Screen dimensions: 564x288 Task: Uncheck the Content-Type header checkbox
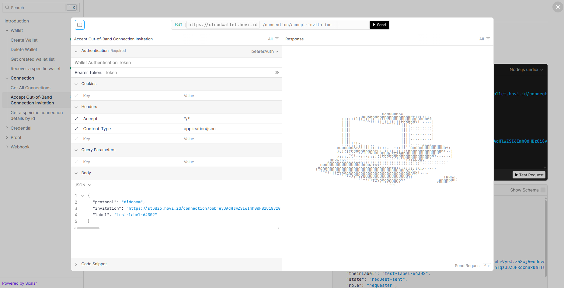pos(76,129)
